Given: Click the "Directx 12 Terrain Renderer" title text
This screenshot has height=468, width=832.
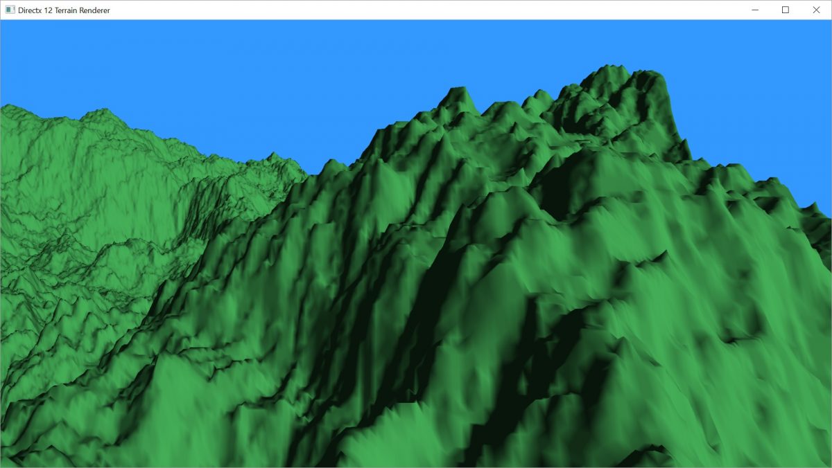Looking at the screenshot, I should 64,10.
